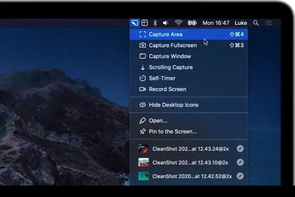Screen dimensions: 295x197
Task: Choose Capture Fullscreen menu item
Action: pyautogui.click(x=189, y=45)
